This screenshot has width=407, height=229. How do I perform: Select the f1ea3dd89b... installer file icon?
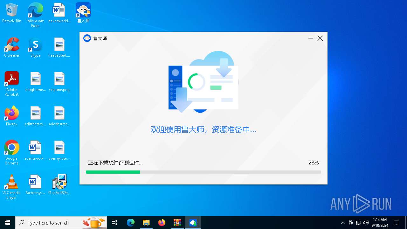coord(59,185)
